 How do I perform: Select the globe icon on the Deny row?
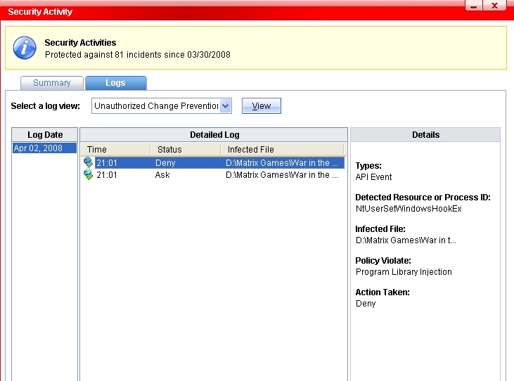[88, 162]
